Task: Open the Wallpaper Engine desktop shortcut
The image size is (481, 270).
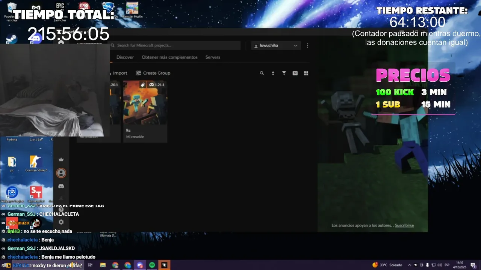Action: tap(12, 194)
